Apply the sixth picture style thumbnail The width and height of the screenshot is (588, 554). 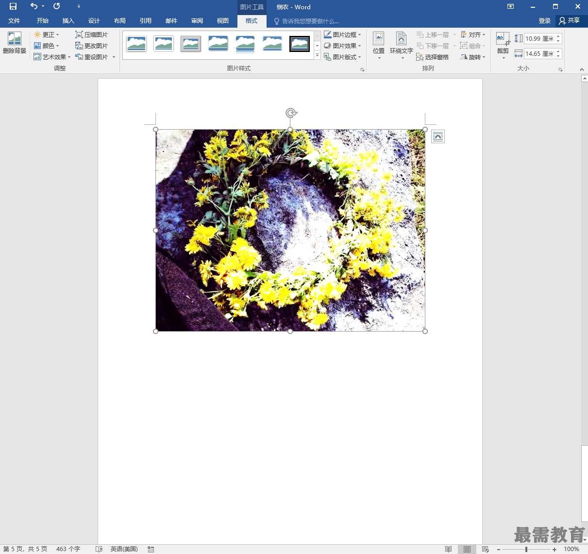272,44
